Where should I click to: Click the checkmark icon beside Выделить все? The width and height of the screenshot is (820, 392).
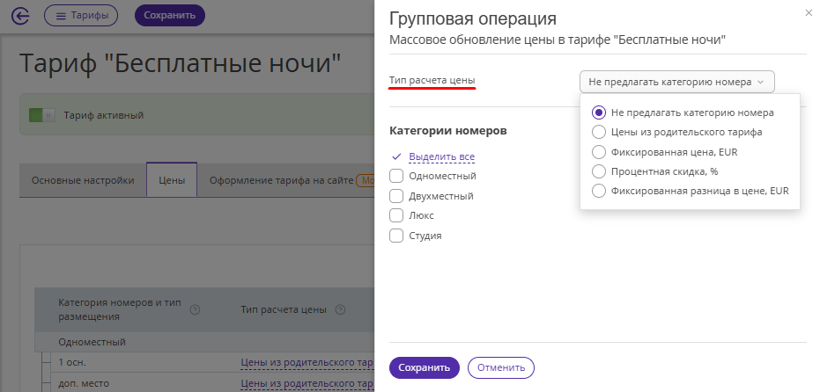pyautogui.click(x=396, y=156)
